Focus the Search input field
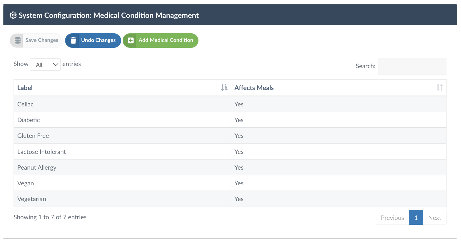This screenshot has width=461, height=243. click(x=412, y=66)
